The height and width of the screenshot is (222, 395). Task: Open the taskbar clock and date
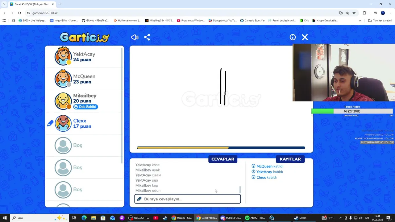[x=377, y=218]
